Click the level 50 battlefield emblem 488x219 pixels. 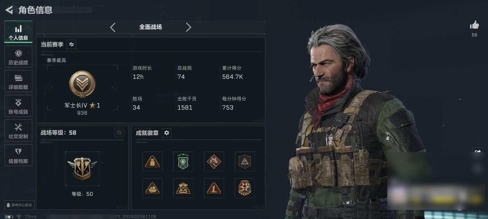[x=82, y=169]
